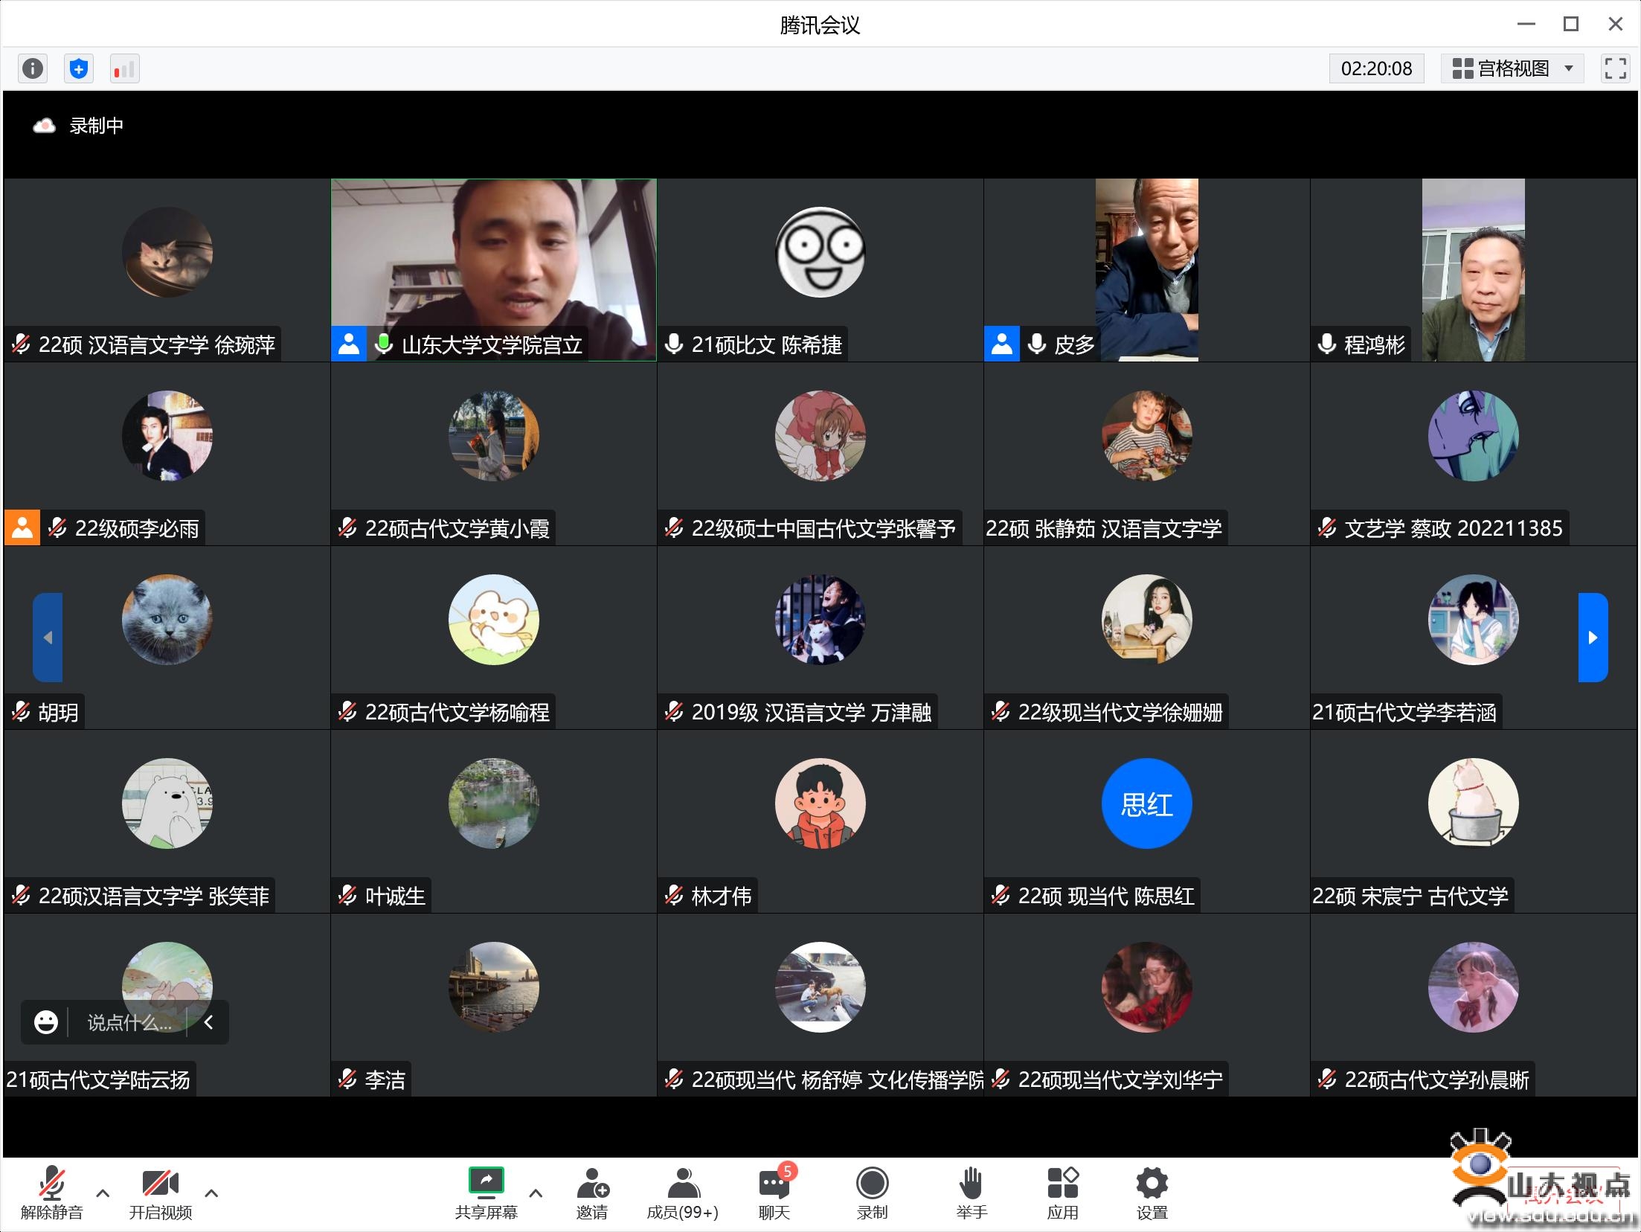Image resolution: width=1641 pixels, height=1232 pixels.
Task: Open 设置 settings
Action: (x=1152, y=1193)
